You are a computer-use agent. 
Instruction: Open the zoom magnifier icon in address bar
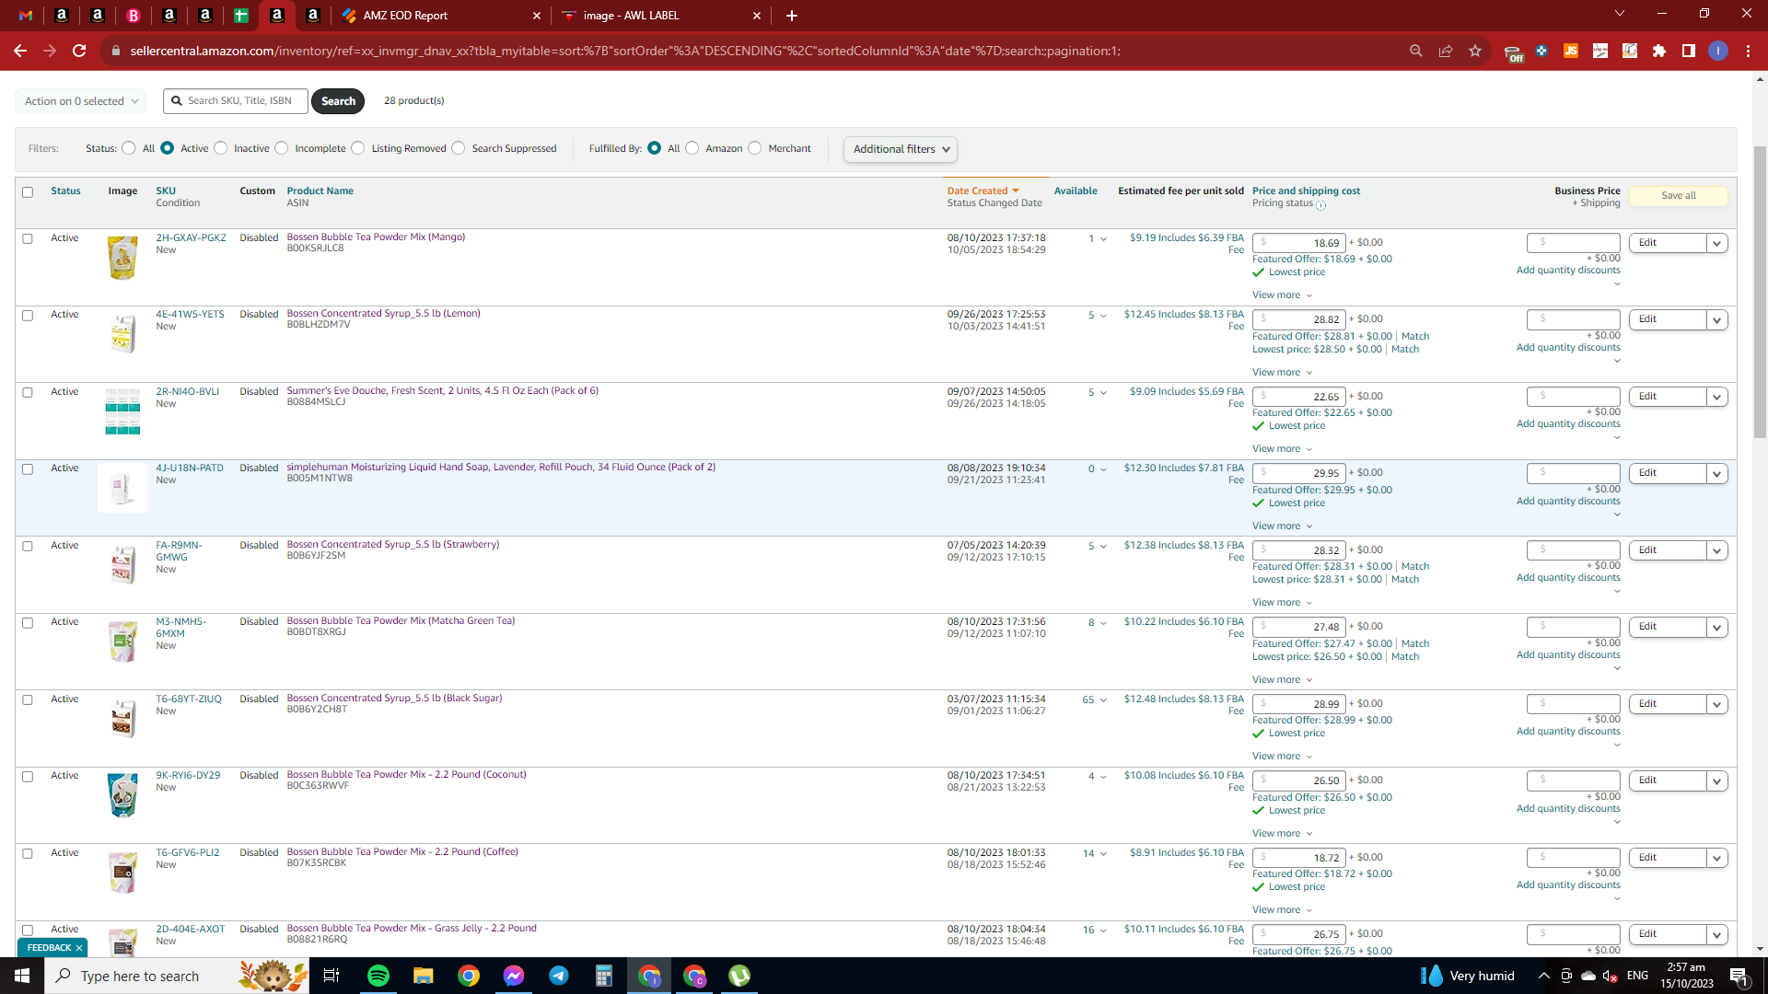click(1416, 51)
